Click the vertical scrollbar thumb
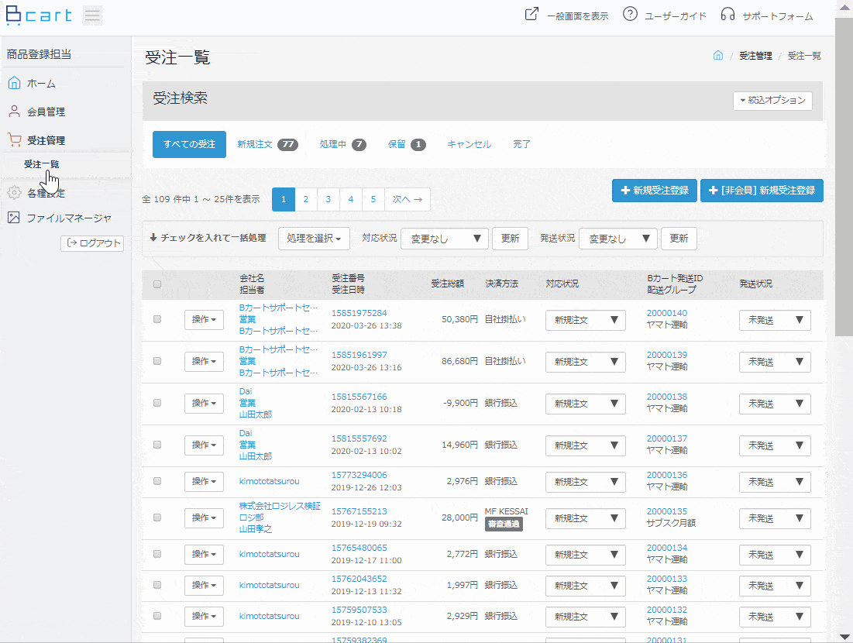The image size is (853, 643). (844, 177)
